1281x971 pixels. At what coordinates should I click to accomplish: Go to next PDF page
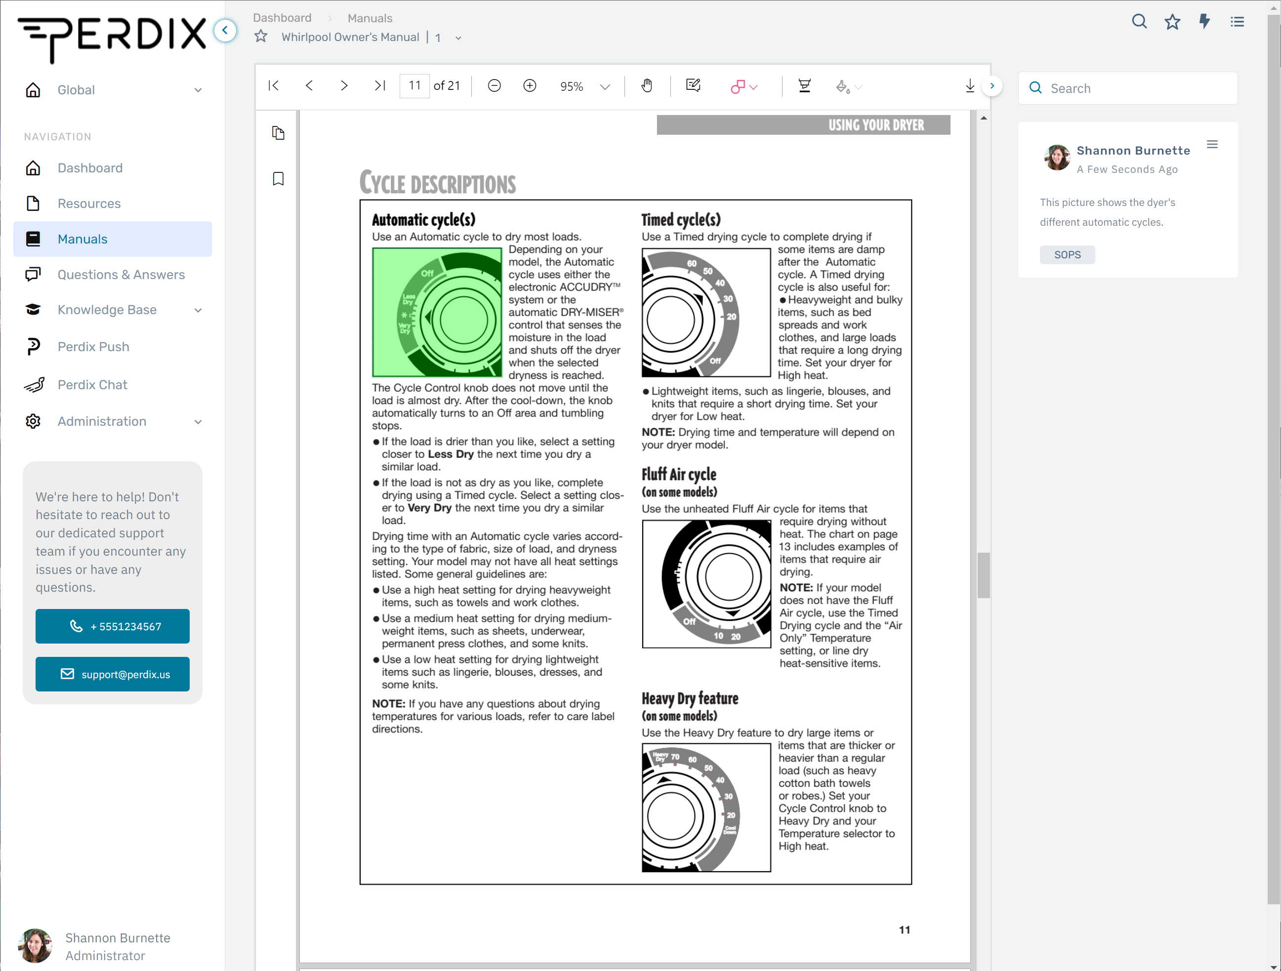click(344, 86)
